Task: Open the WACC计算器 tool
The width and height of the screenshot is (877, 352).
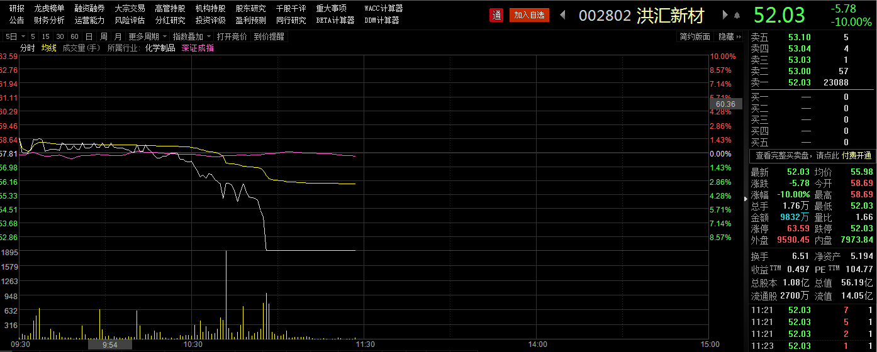Action: pyautogui.click(x=384, y=8)
